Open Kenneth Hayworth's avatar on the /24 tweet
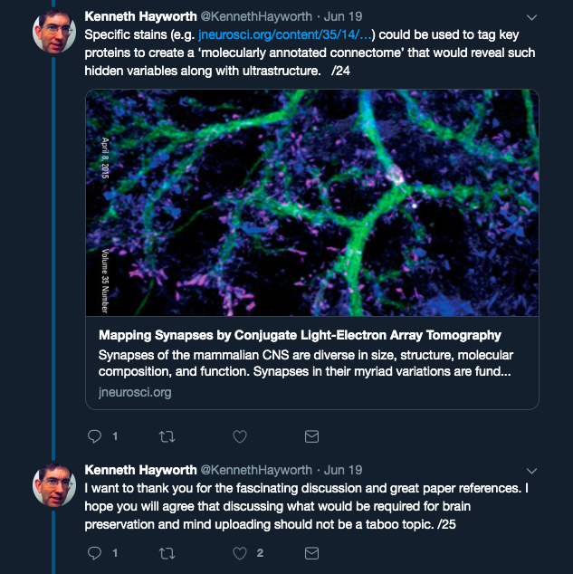Screen dimensions: 573x574 point(54,32)
